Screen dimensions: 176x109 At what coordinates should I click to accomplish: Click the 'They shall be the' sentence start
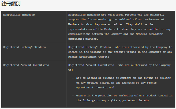click(140, 24)
